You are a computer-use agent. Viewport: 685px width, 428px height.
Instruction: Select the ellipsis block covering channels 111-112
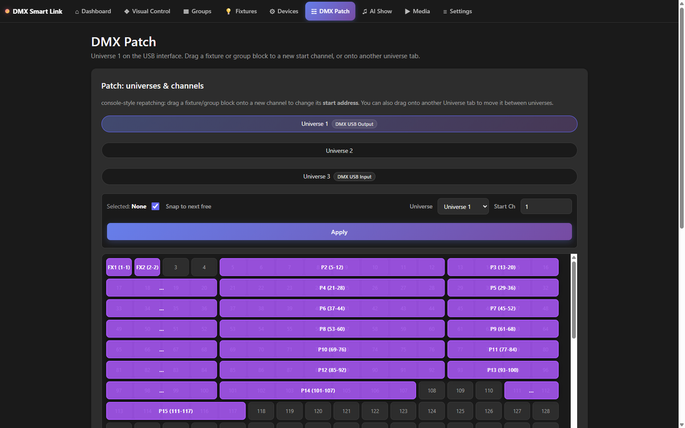pyautogui.click(x=531, y=390)
